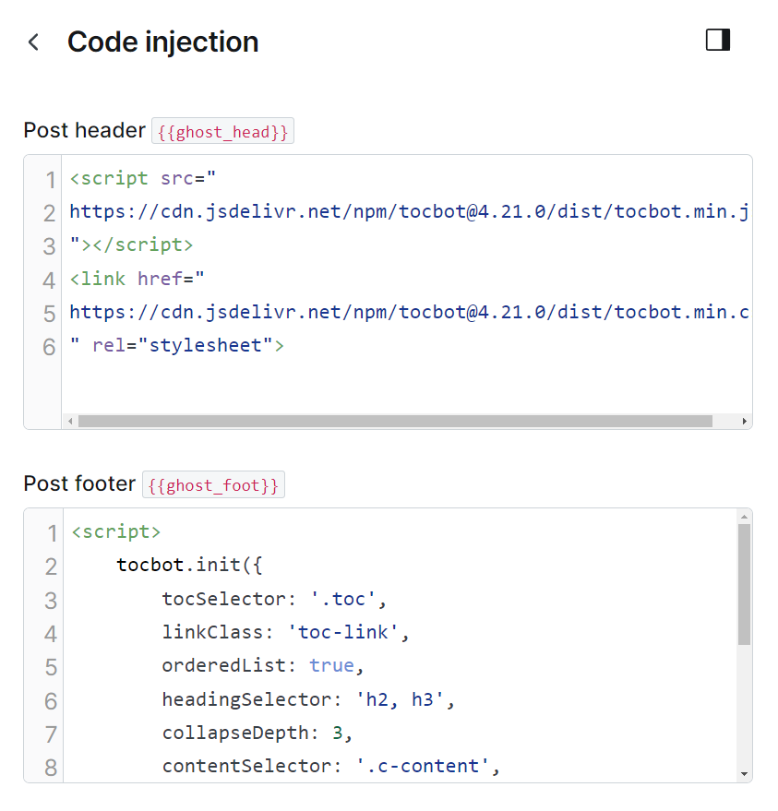Go back using the left chevron arrow
Image resolution: width=778 pixels, height=811 pixels.
pos(33,42)
